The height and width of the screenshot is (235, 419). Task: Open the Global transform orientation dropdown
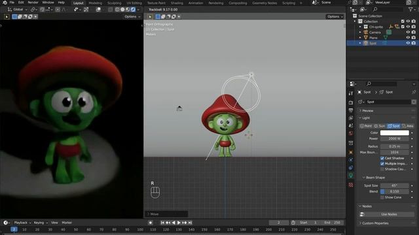click(18, 9)
